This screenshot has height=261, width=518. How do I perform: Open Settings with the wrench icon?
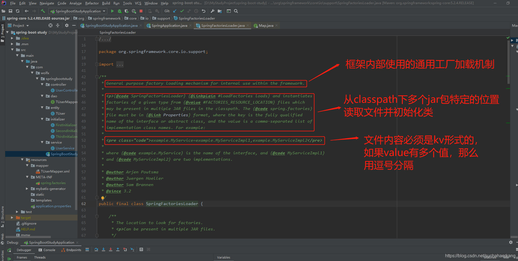212,11
